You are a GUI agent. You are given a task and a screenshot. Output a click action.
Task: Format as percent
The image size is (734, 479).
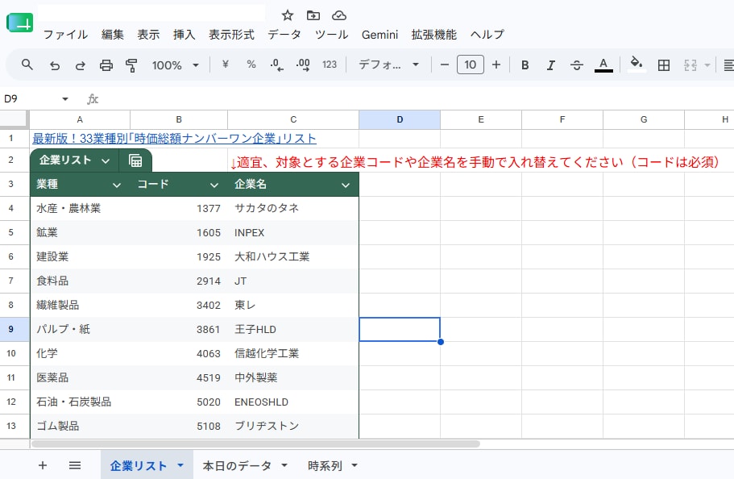251,65
